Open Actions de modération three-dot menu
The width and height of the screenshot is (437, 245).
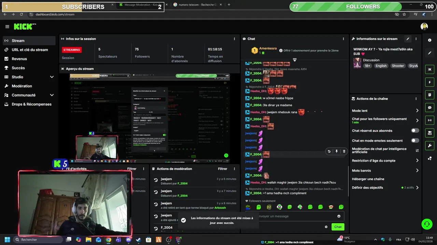[234, 169]
